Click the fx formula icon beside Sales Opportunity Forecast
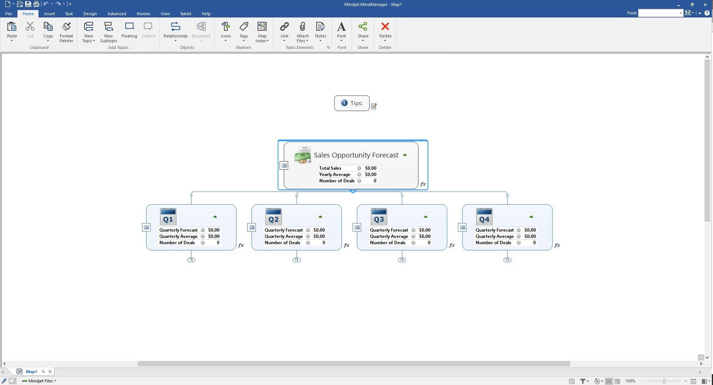Screen dimensions: 713x385 (x=423, y=184)
